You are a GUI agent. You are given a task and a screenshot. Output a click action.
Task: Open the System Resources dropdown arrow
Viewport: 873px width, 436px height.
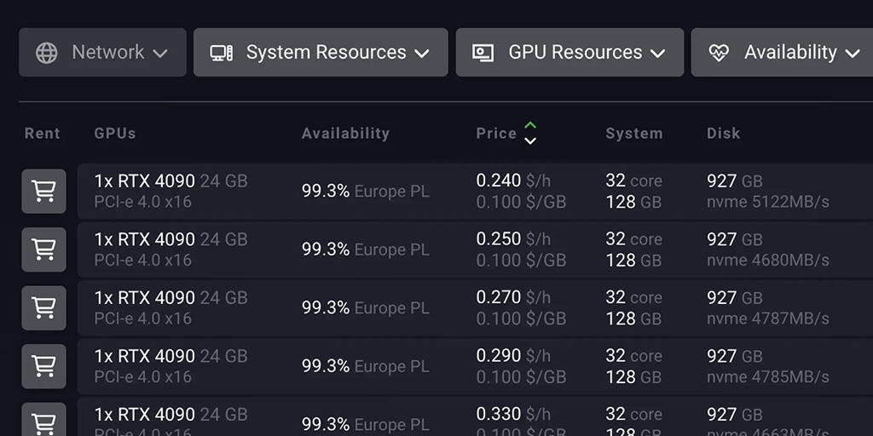422,54
